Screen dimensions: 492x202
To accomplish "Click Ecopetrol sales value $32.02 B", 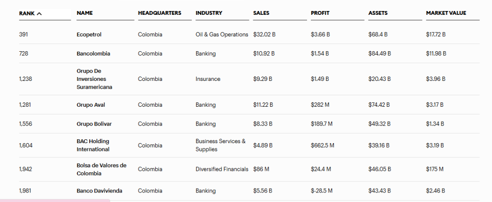I will point(265,35).
